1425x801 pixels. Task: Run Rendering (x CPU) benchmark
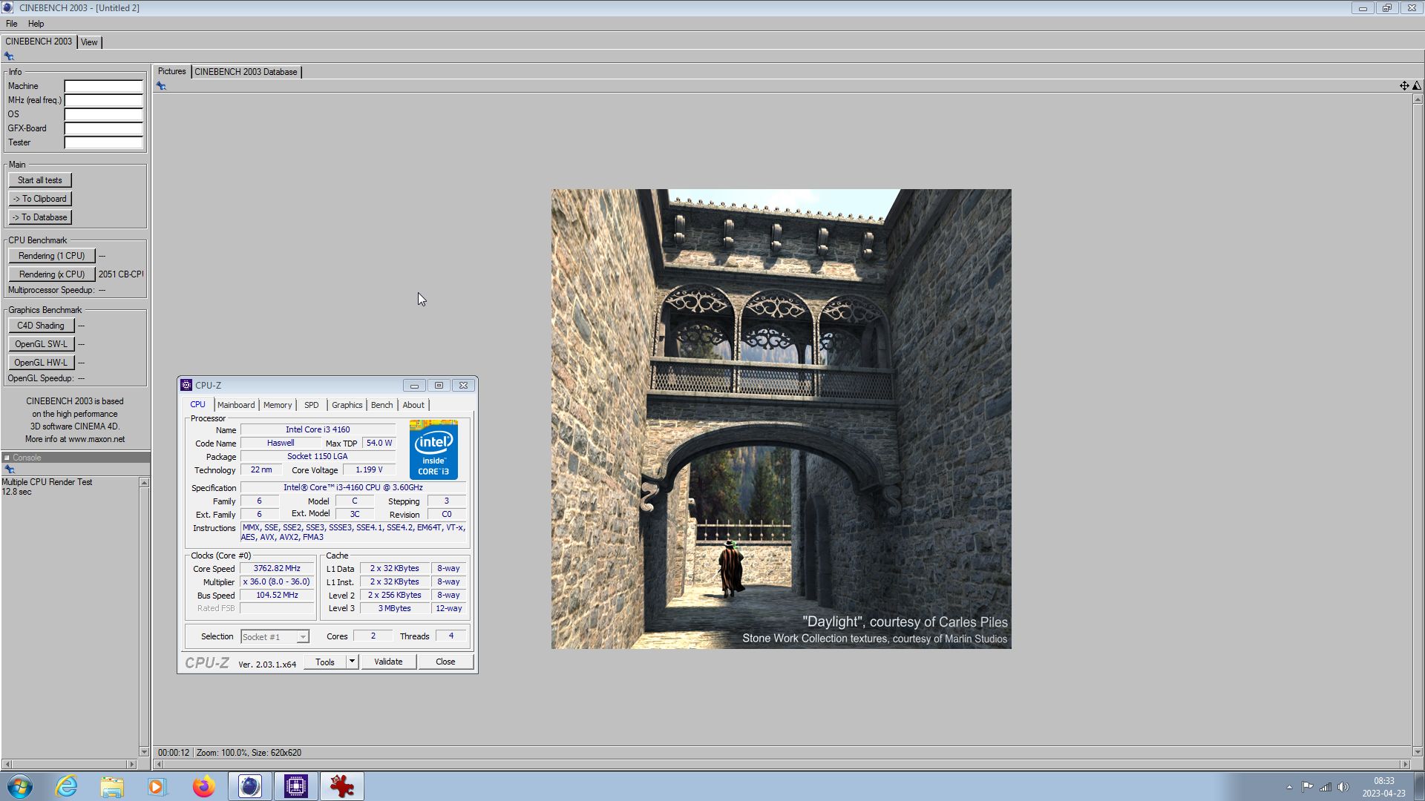pos(52,274)
